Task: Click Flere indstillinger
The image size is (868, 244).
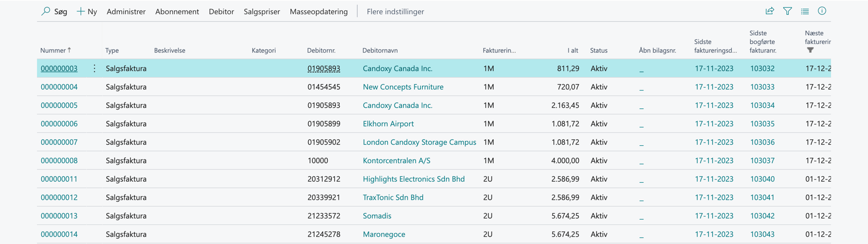Action: tap(395, 11)
